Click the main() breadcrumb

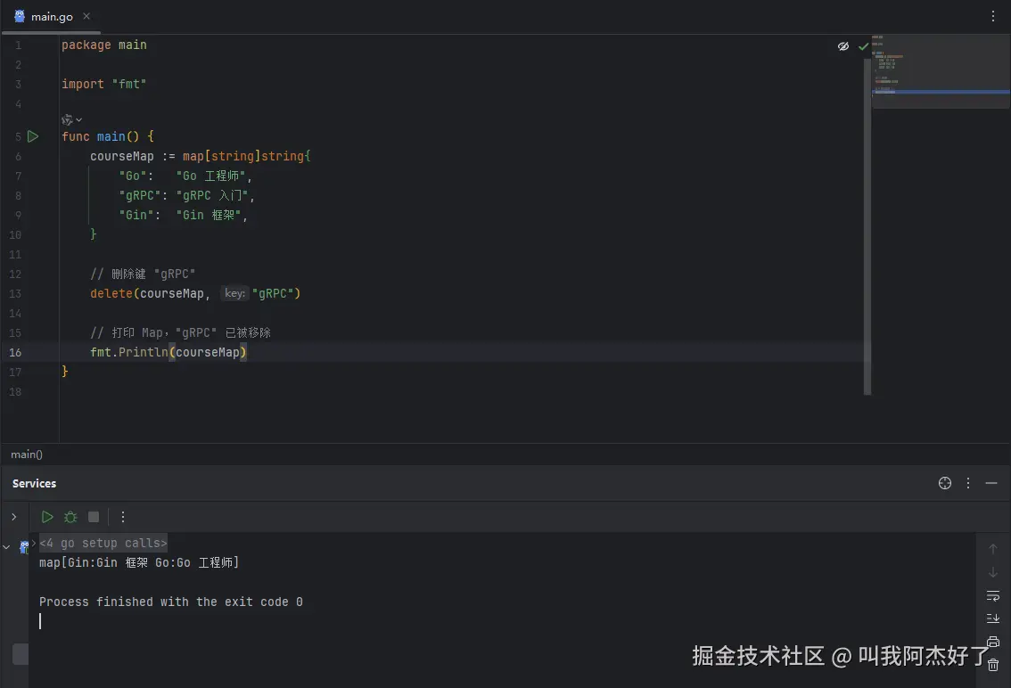coord(27,455)
